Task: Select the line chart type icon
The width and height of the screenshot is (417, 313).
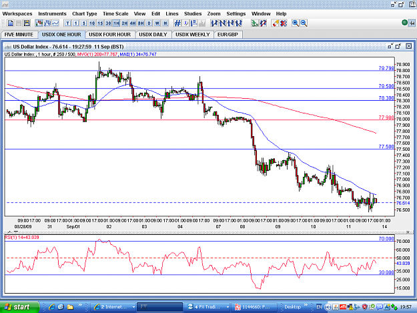Action: click(55, 23)
